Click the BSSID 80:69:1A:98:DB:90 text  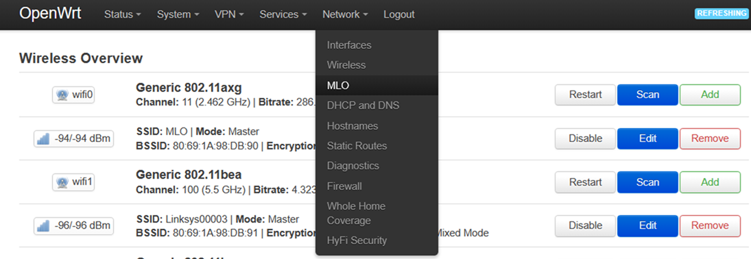point(198,146)
